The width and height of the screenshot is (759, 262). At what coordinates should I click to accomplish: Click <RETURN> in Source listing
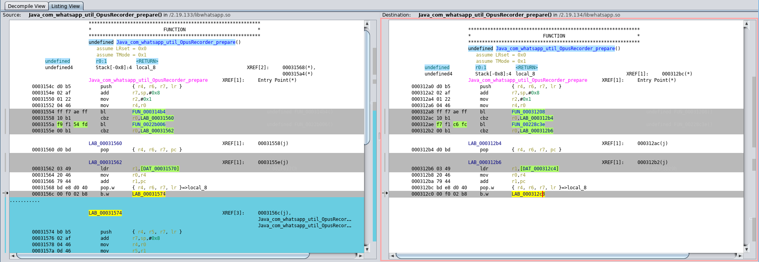[x=147, y=61]
